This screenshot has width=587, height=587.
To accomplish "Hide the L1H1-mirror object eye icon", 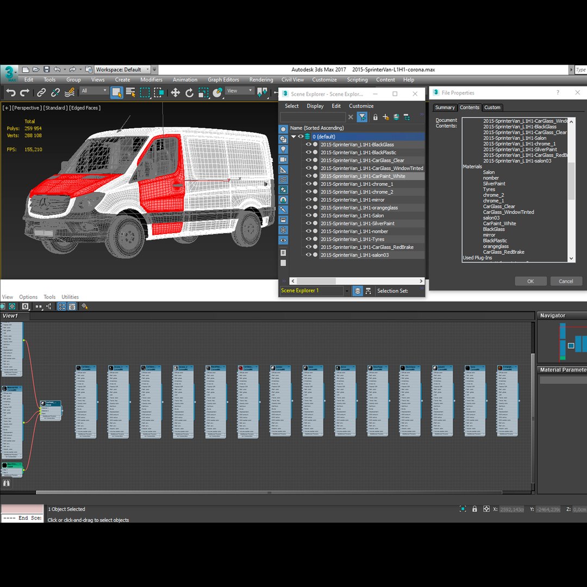I will coord(309,199).
